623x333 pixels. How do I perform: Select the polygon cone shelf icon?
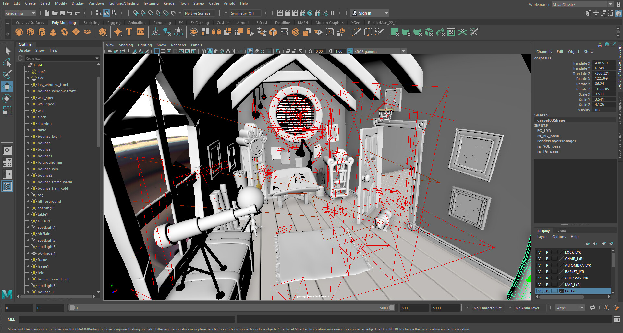pyautogui.click(x=53, y=32)
